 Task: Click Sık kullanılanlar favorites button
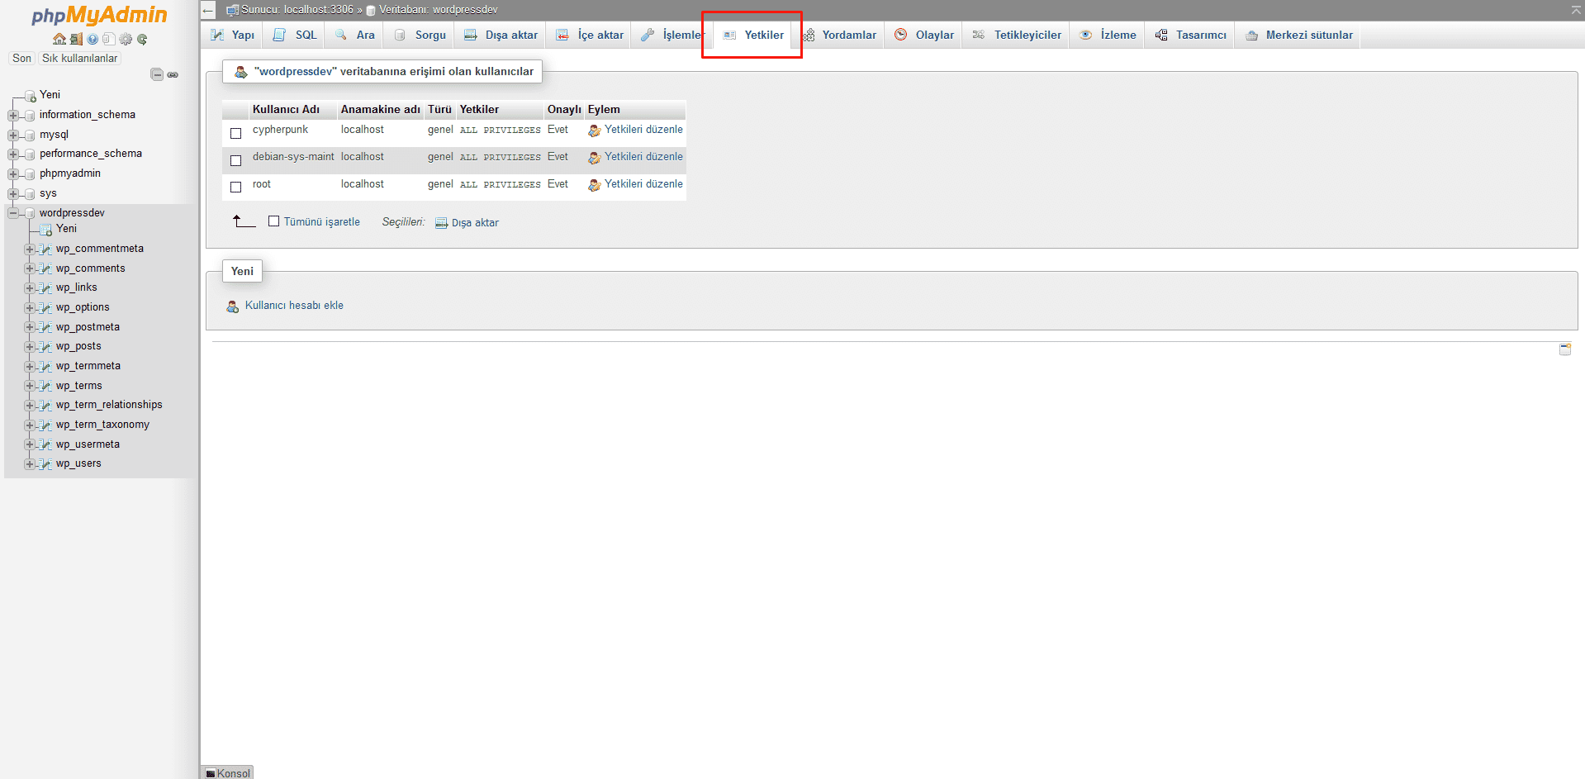(x=80, y=59)
